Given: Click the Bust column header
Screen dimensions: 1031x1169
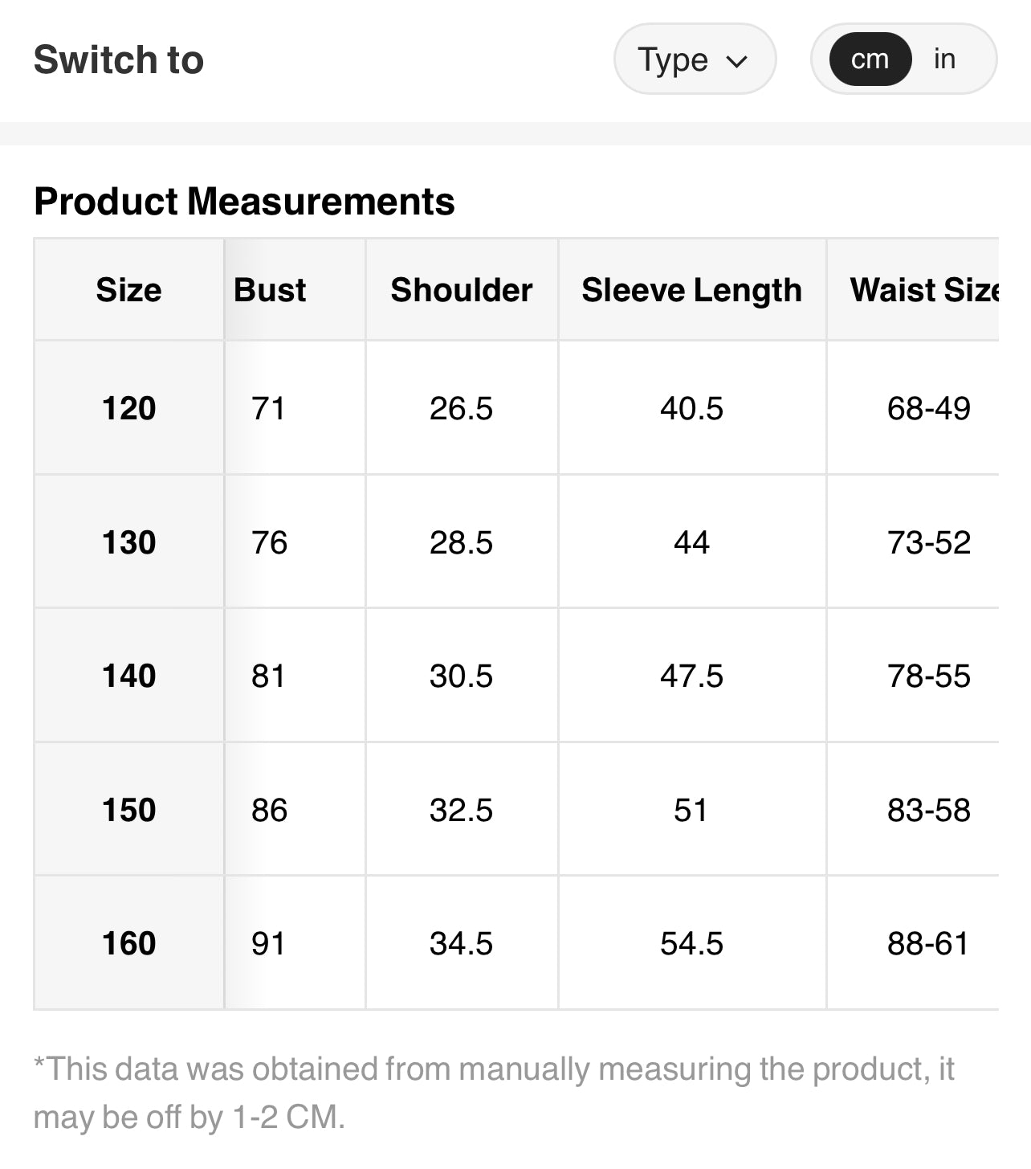Looking at the screenshot, I should point(270,290).
